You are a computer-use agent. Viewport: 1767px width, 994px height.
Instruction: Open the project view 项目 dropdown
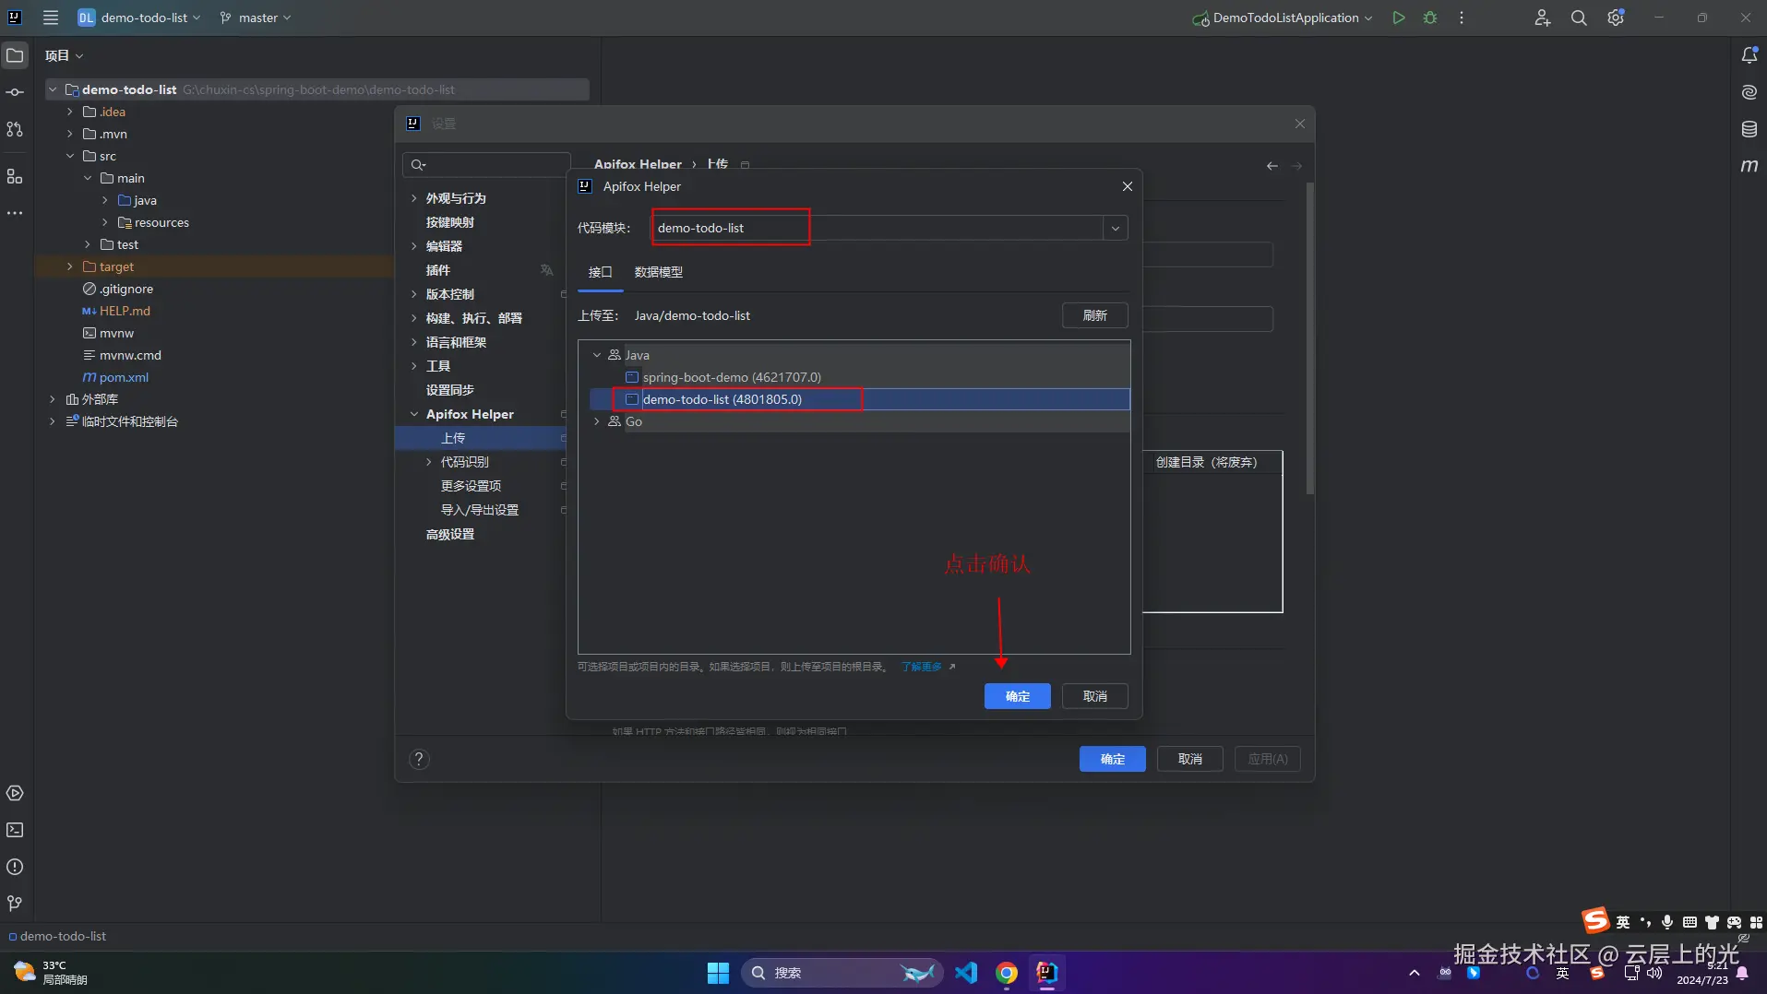tap(64, 55)
